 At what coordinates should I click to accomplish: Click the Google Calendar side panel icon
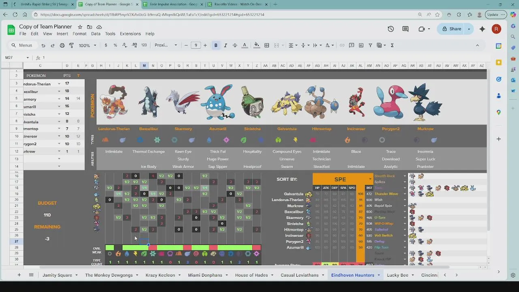(499, 46)
